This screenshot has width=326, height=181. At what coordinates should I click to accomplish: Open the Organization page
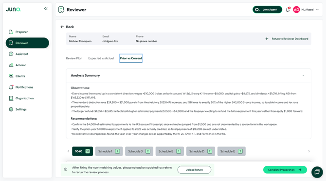[27, 98]
